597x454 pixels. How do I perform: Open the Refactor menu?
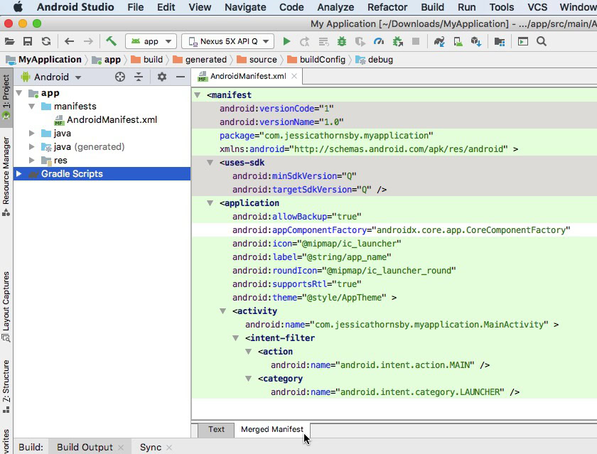point(387,7)
